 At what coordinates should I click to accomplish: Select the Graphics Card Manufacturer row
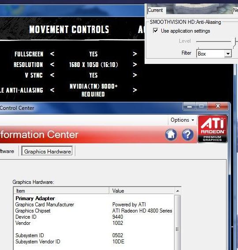[94, 205]
